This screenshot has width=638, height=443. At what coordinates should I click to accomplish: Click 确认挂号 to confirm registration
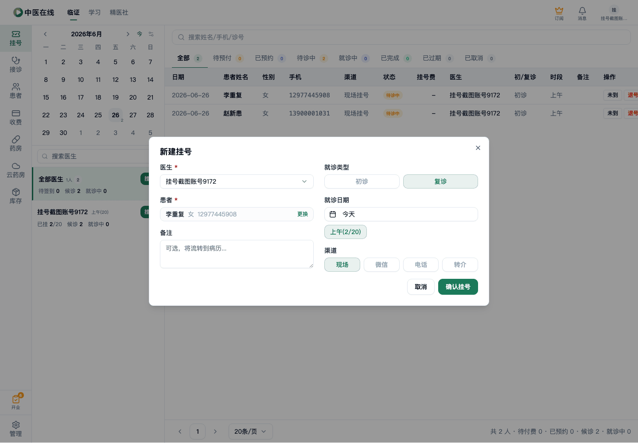(458, 287)
